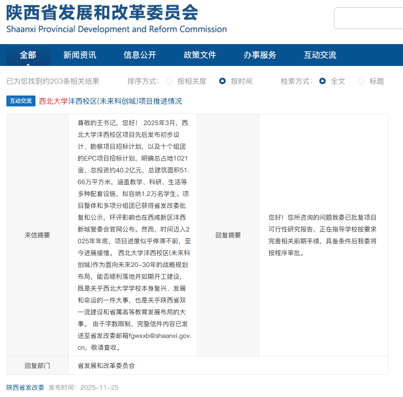Open the 办事服务 tab
The image size is (403, 397).
[260, 55]
